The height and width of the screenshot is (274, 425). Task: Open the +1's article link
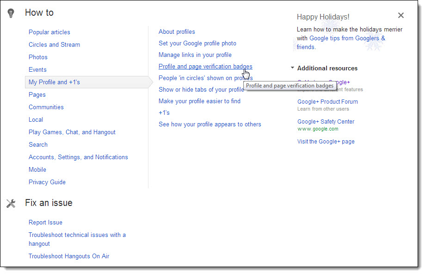coord(164,112)
